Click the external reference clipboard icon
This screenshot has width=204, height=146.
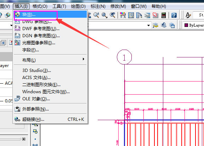[17, 109]
